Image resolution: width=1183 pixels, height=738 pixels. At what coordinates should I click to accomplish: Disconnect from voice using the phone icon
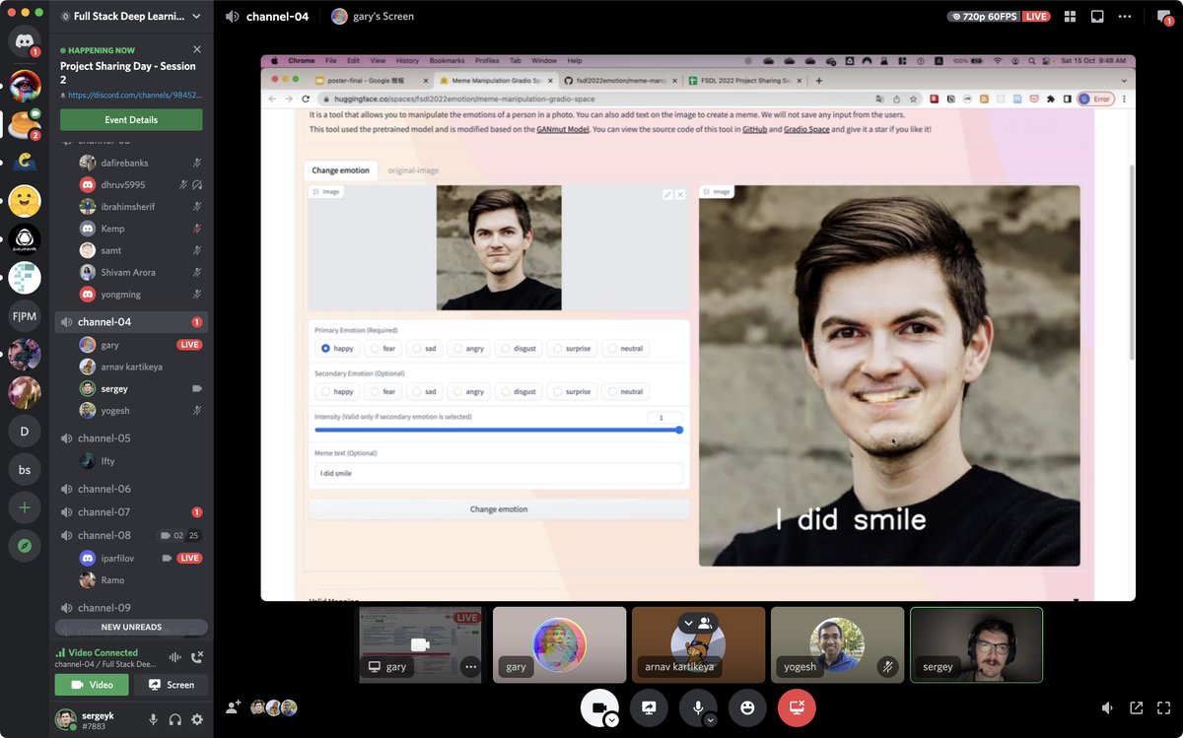196,657
